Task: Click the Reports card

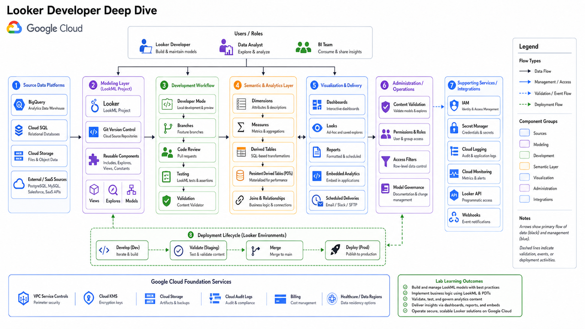Action: point(337,153)
